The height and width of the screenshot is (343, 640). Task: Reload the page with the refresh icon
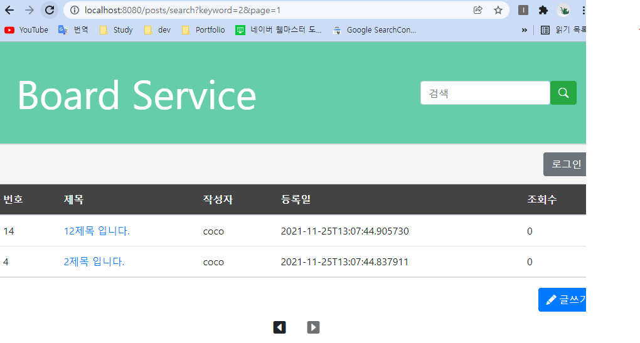pyautogui.click(x=50, y=10)
